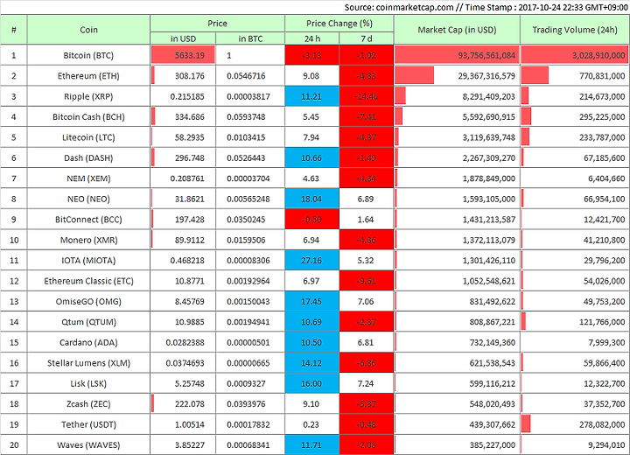Click the Market Cap (in USD) header
The width and height of the screenshot is (630, 455).
[457, 30]
